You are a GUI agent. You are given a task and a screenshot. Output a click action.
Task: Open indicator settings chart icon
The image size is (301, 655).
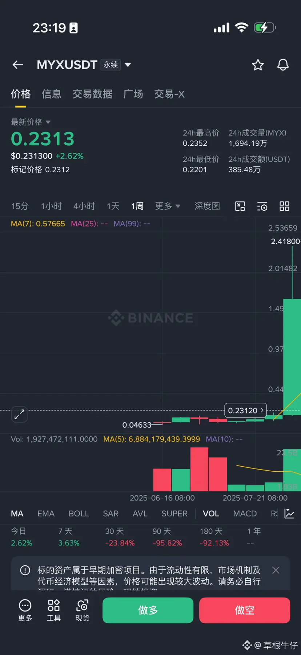[x=289, y=514]
